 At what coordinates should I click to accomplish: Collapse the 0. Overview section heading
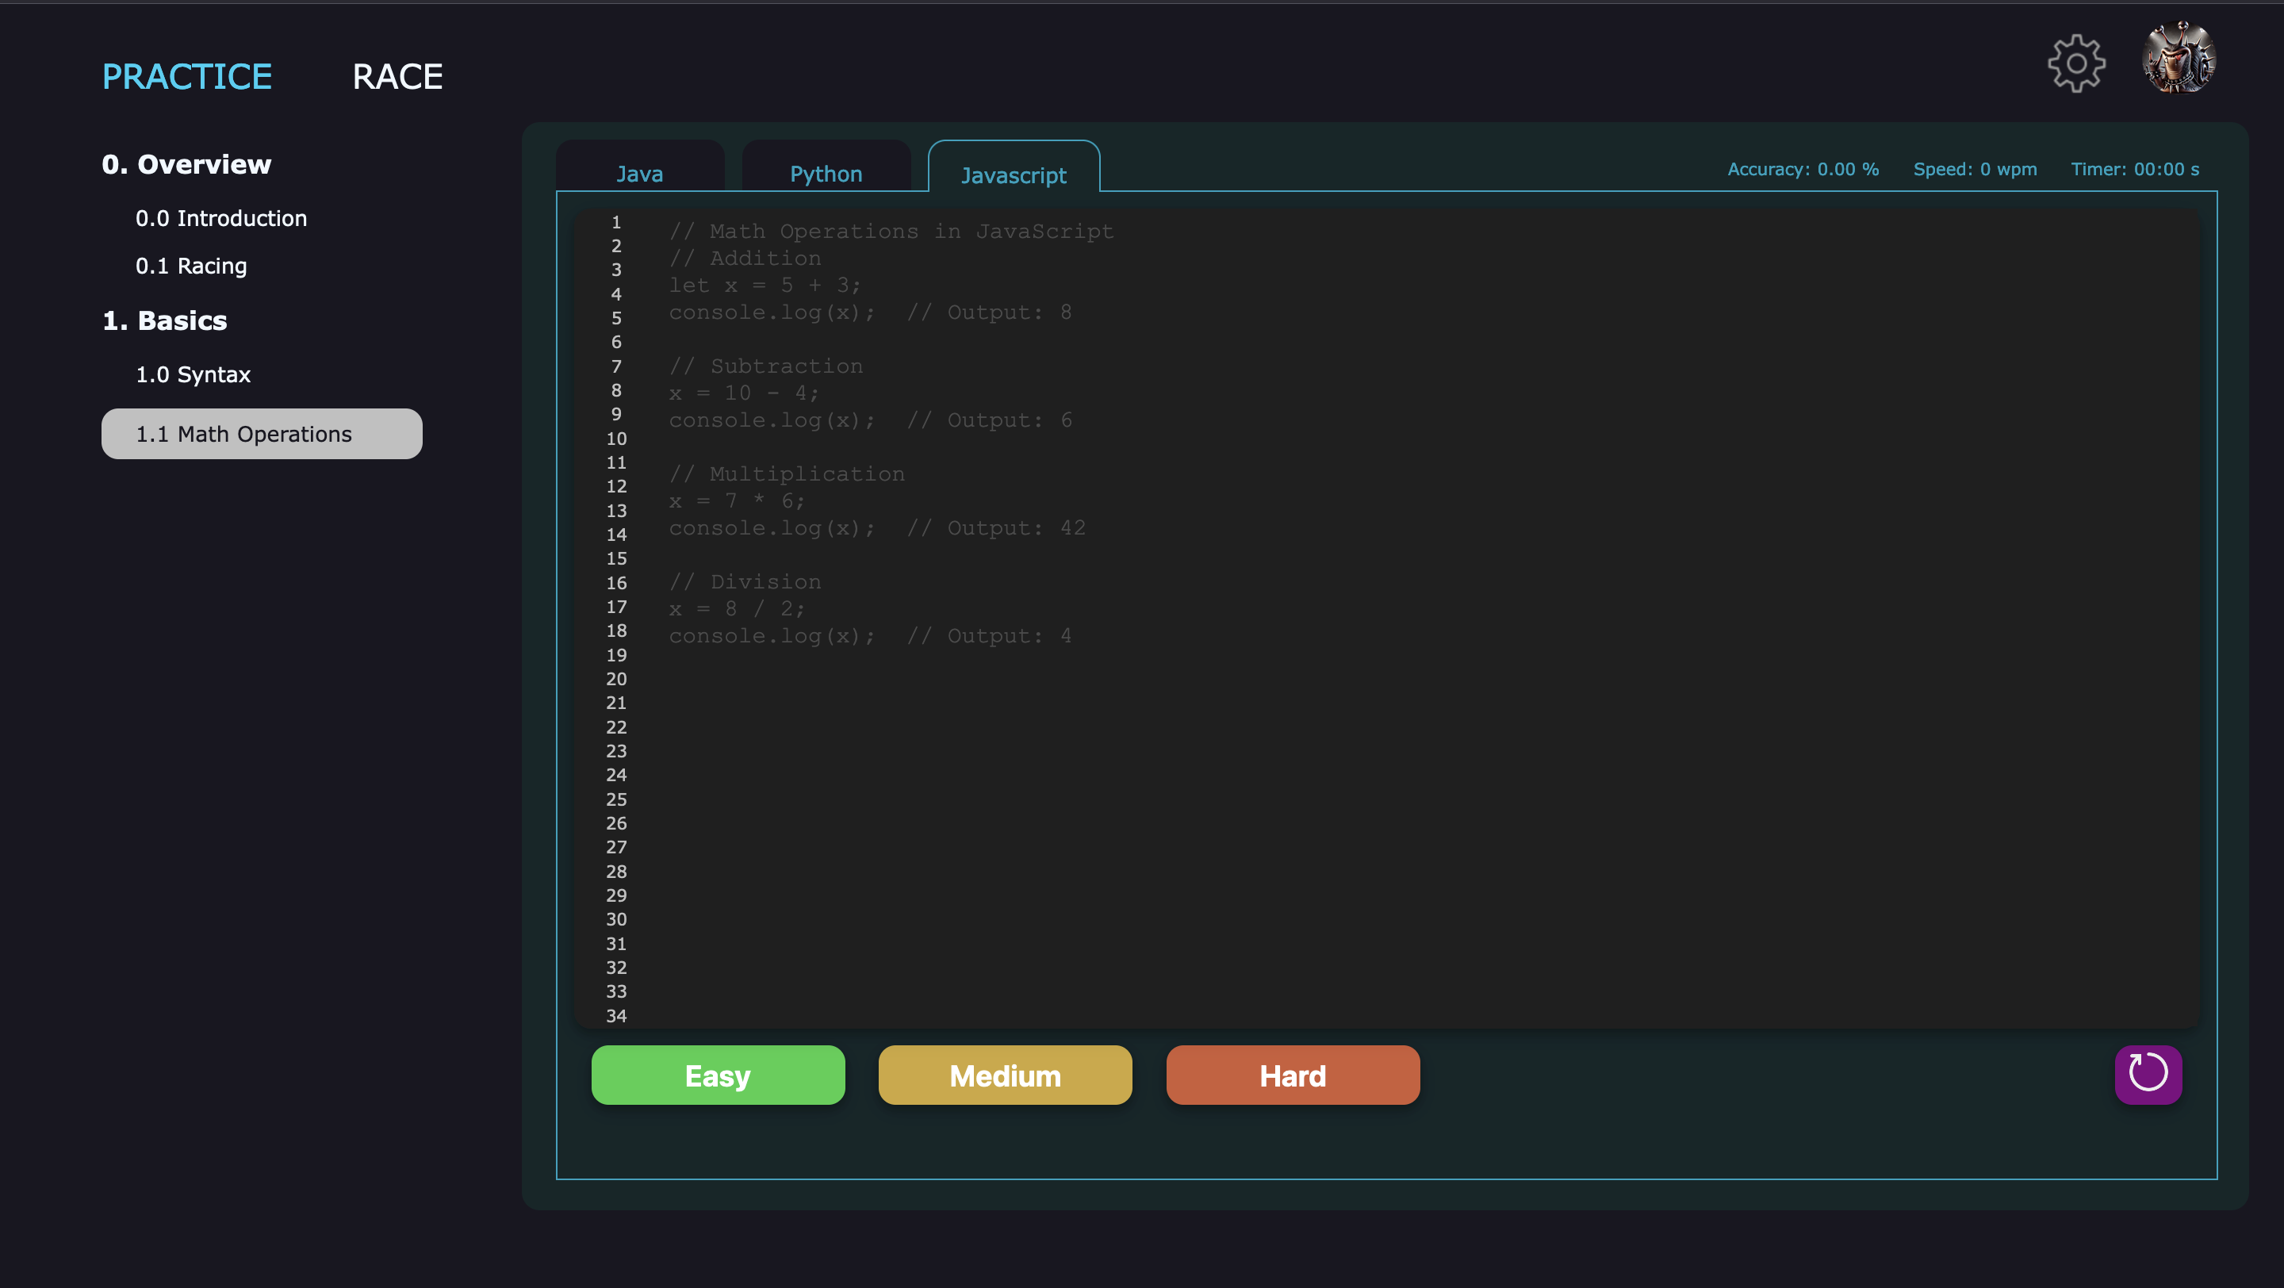pyautogui.click(x=186, y=164)
